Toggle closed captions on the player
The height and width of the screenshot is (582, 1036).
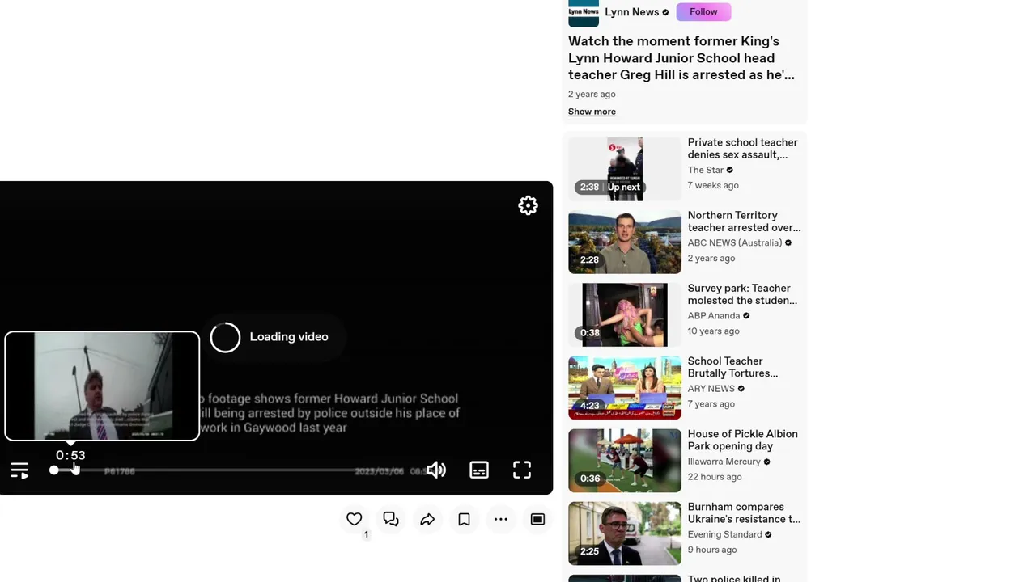click(x=479, y=470)
